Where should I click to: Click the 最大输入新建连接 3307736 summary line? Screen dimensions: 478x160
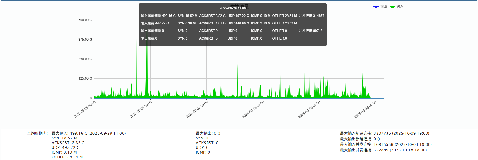tap(384, 133)
